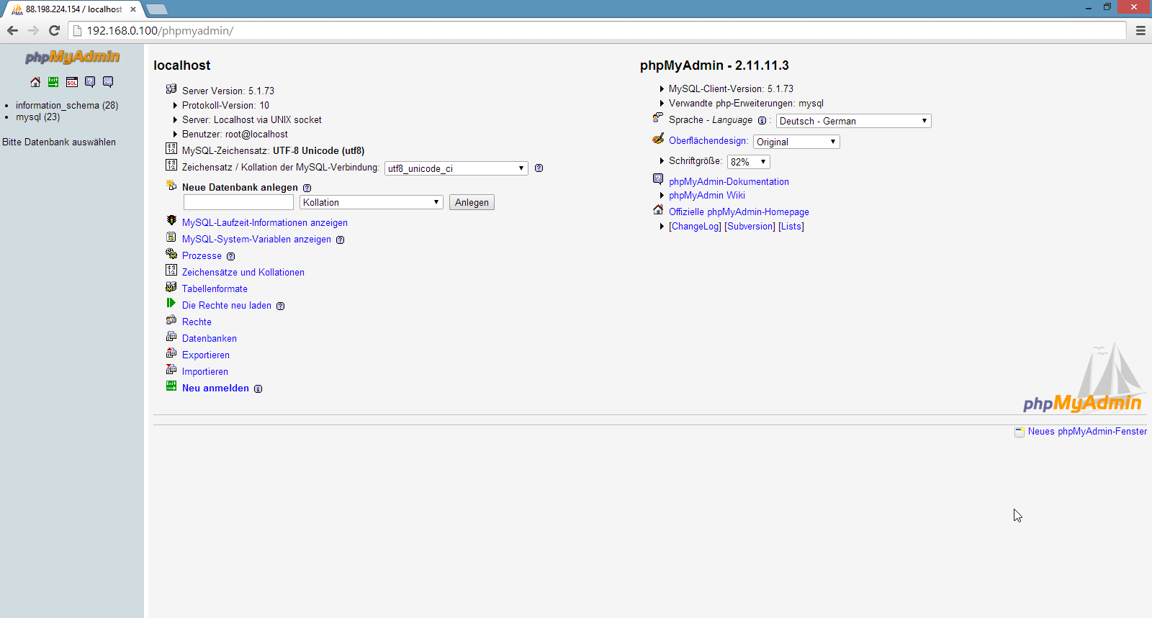This screenshot has width=1152, height=618.
Task: Click the icon beside MySQL-Laufzeit-Informationen anzeigen
Action: [x=171, y=221]
